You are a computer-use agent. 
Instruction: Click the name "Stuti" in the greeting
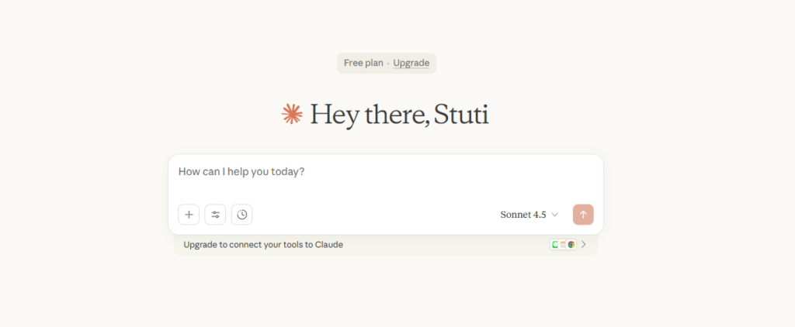click(461, 115)
